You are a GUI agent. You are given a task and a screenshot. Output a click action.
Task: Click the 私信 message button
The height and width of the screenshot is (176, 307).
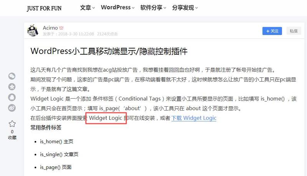294,31
